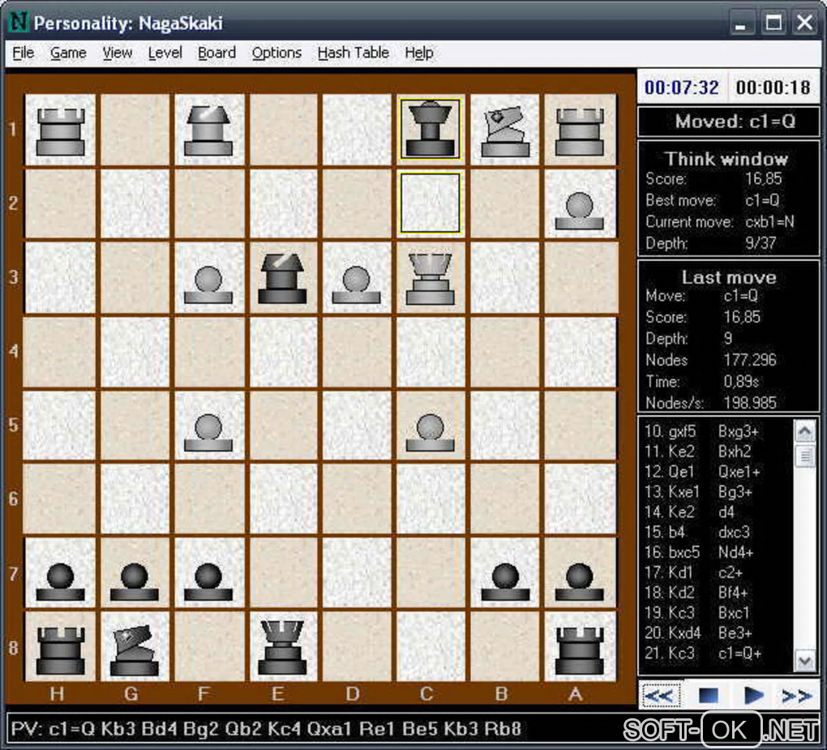Click the NagaSkaki title bar icon

pyautogui.click(x=19, y=22)
